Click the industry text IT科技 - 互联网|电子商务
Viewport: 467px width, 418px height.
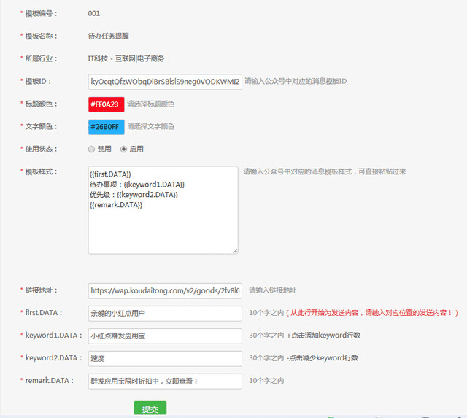pyautogui.click(x=126, y=58)
